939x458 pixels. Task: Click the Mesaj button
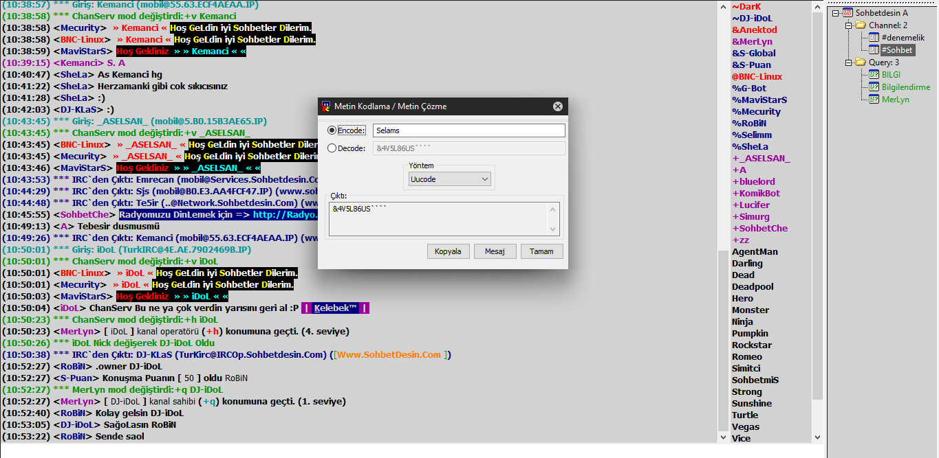pyautogui.click(x=495, y=251)
